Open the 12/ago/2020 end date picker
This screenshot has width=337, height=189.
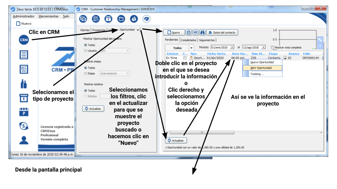point(264,47)
